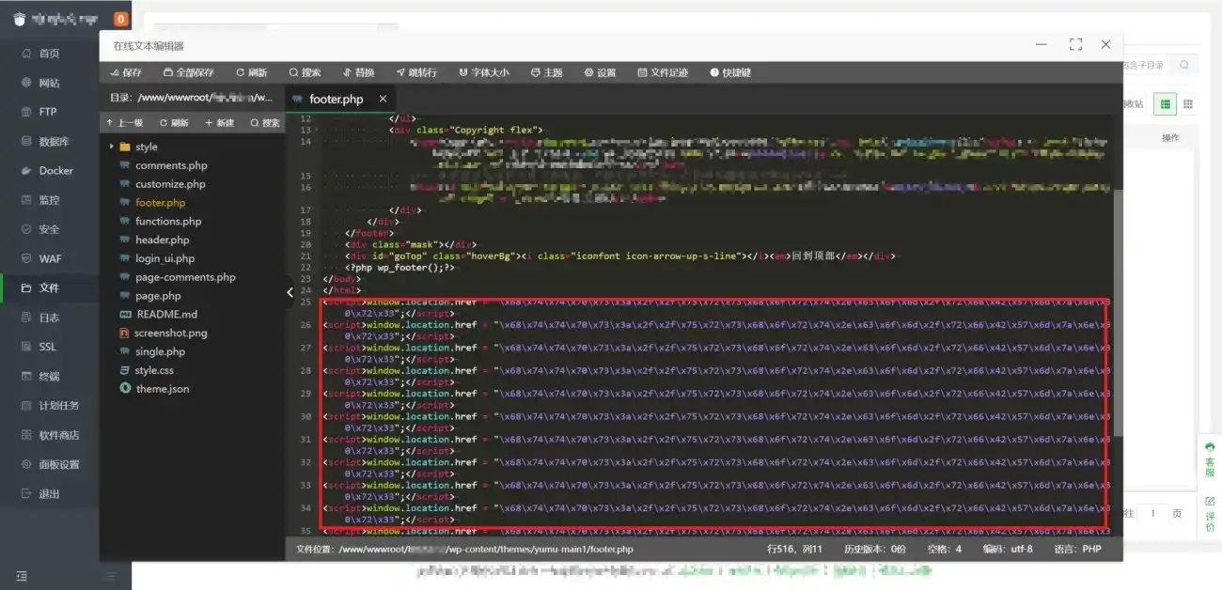Collapse the file tree panel with the chevron
Screen dimensions: 1222x590
pyautogui.click(x=290, y=293)
